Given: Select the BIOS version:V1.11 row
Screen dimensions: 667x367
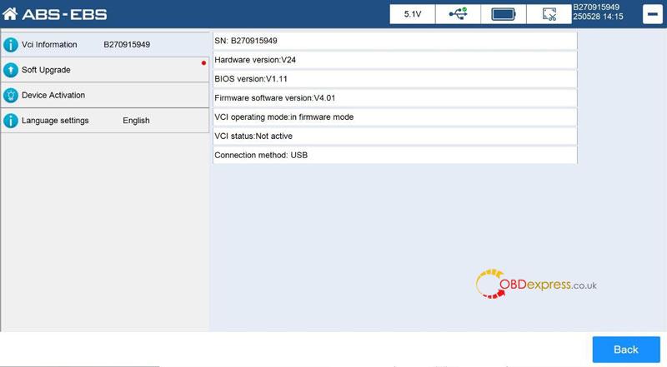Looking at the screenshot, I should click(394, 79).
